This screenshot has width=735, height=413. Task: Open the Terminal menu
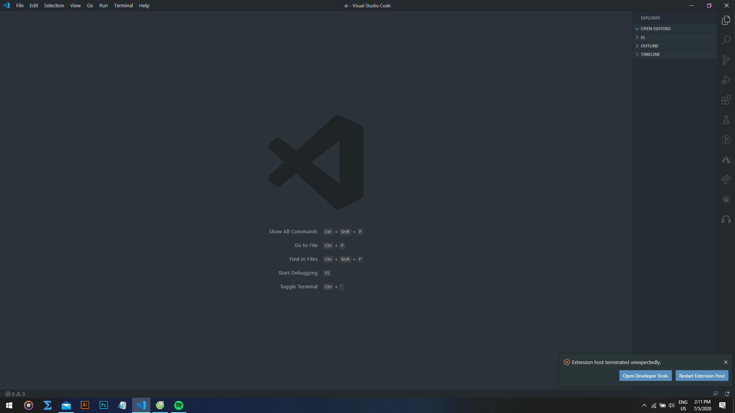123,5
